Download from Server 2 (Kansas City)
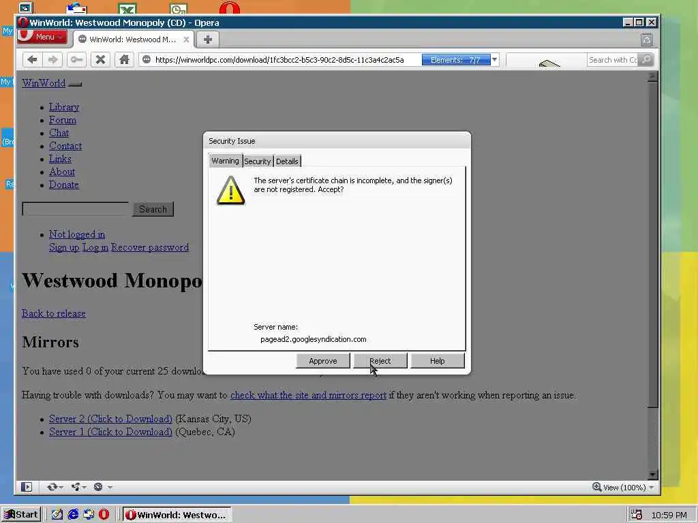This screenshot has width=698, height=523. pos(110,419)
